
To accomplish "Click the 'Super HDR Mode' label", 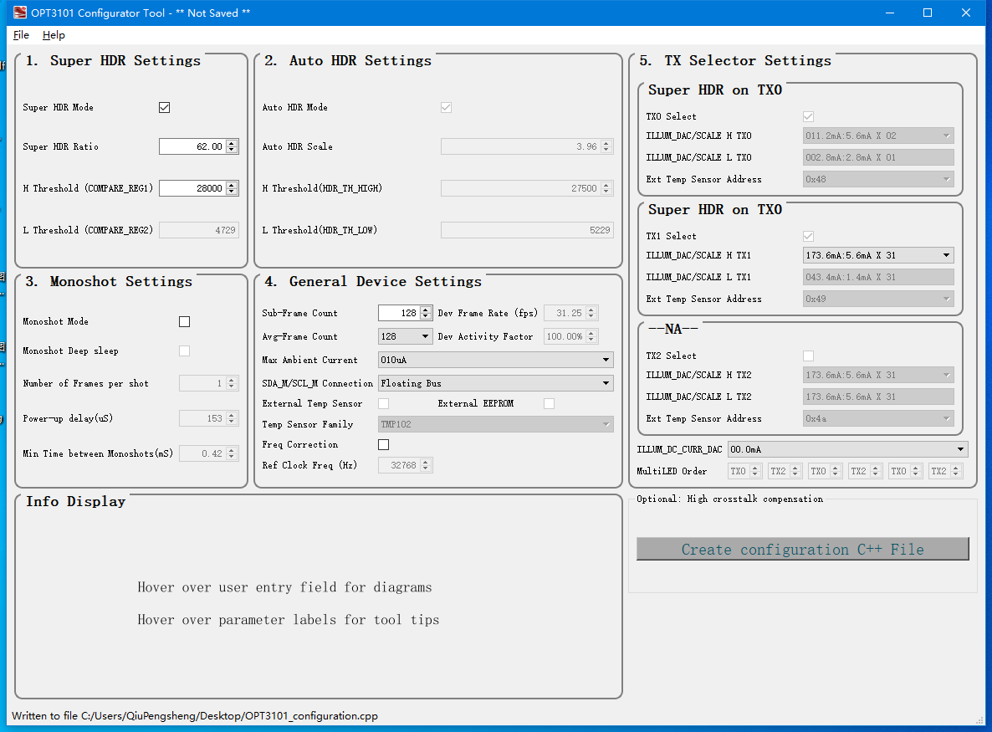I will 59,108.
